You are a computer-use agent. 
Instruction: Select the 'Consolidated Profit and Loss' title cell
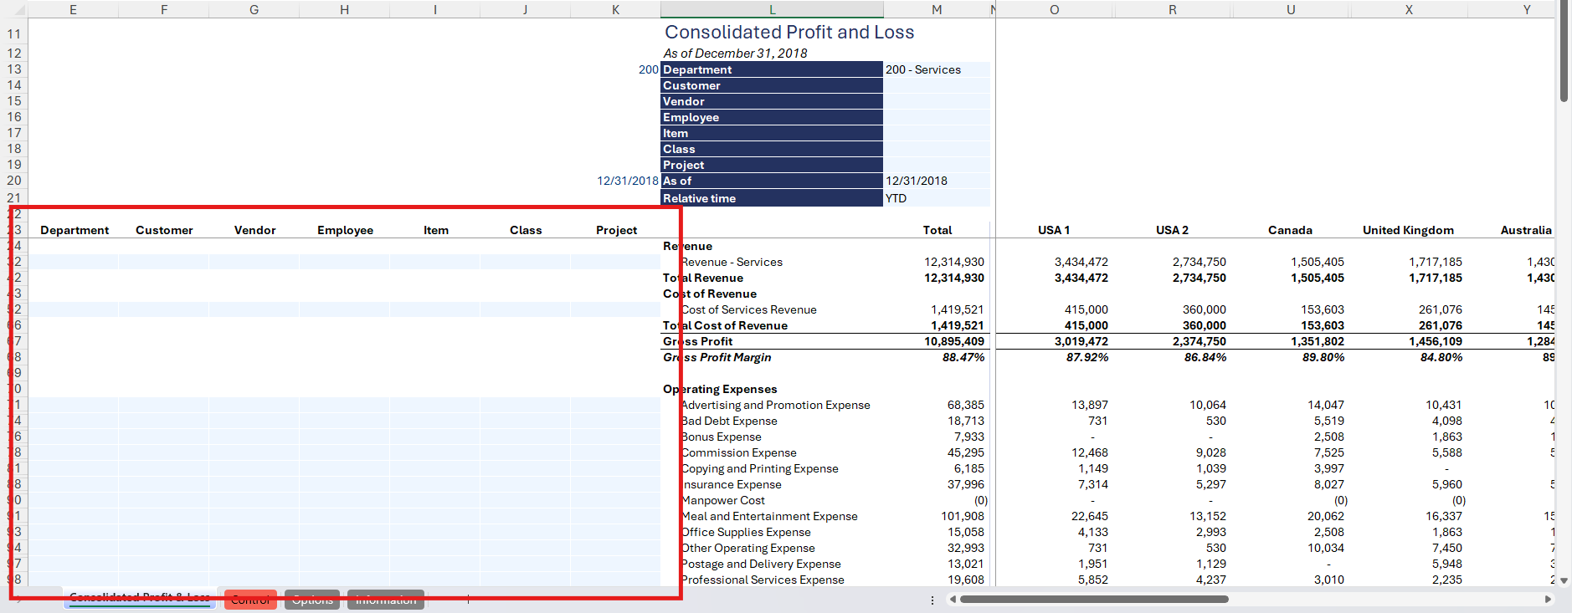click(x=789, y=33)
